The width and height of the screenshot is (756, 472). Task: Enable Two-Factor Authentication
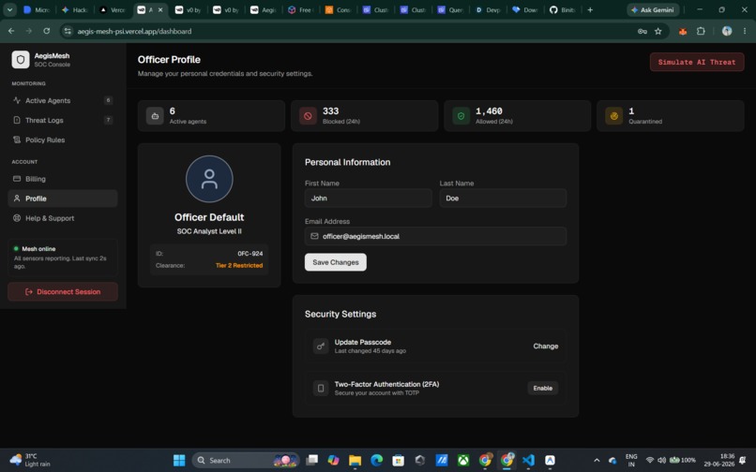[x=542, y=388]
